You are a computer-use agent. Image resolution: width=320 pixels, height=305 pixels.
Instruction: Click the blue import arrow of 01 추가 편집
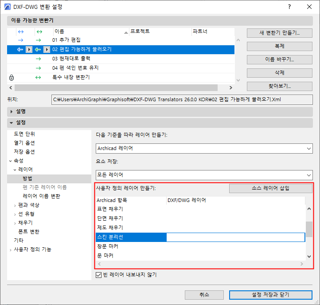point(21,40)
